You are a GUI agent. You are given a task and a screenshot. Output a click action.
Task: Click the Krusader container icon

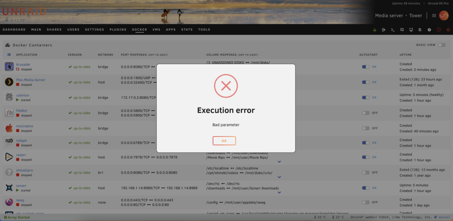click(9, 67)
